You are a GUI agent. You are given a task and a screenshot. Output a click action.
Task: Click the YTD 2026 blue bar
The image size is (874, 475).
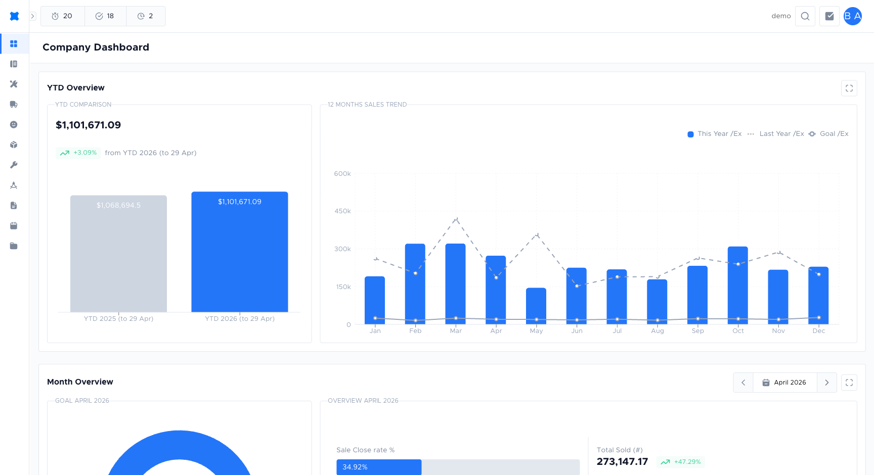240,252
